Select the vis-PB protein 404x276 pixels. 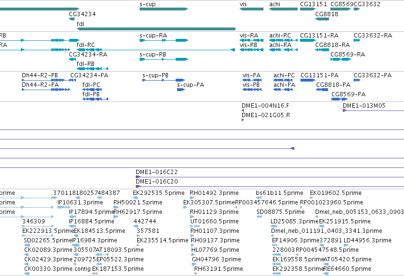click(252, 90)
